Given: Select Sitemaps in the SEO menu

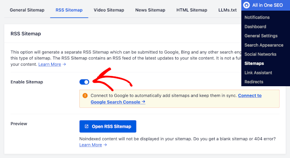Looking at the screenshot, I should click(254, 63).
